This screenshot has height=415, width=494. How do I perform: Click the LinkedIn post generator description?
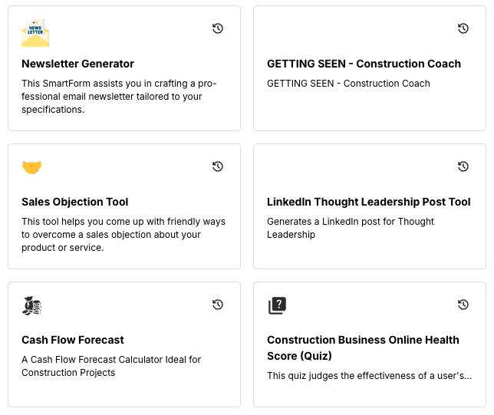coord(351,228)
